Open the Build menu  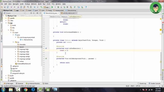coord(40,4)
